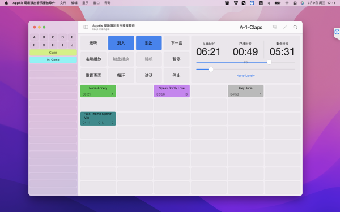Click the battery status icon
This screenshot has width=340, height=212.
tap(278, 3)
